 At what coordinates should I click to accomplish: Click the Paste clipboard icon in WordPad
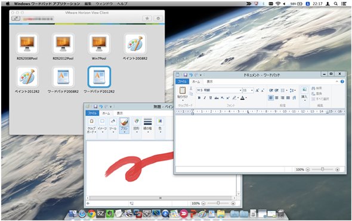pyautogui.click(x=183, y=90)
